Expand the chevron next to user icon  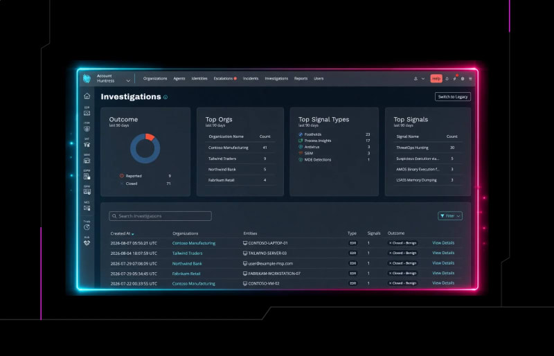[x=423, y=78]
